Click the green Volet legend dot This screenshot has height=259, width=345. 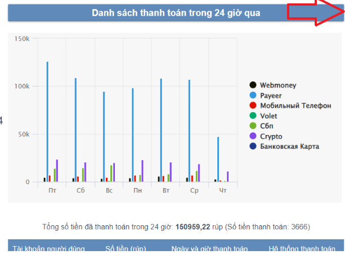(253, 115)
